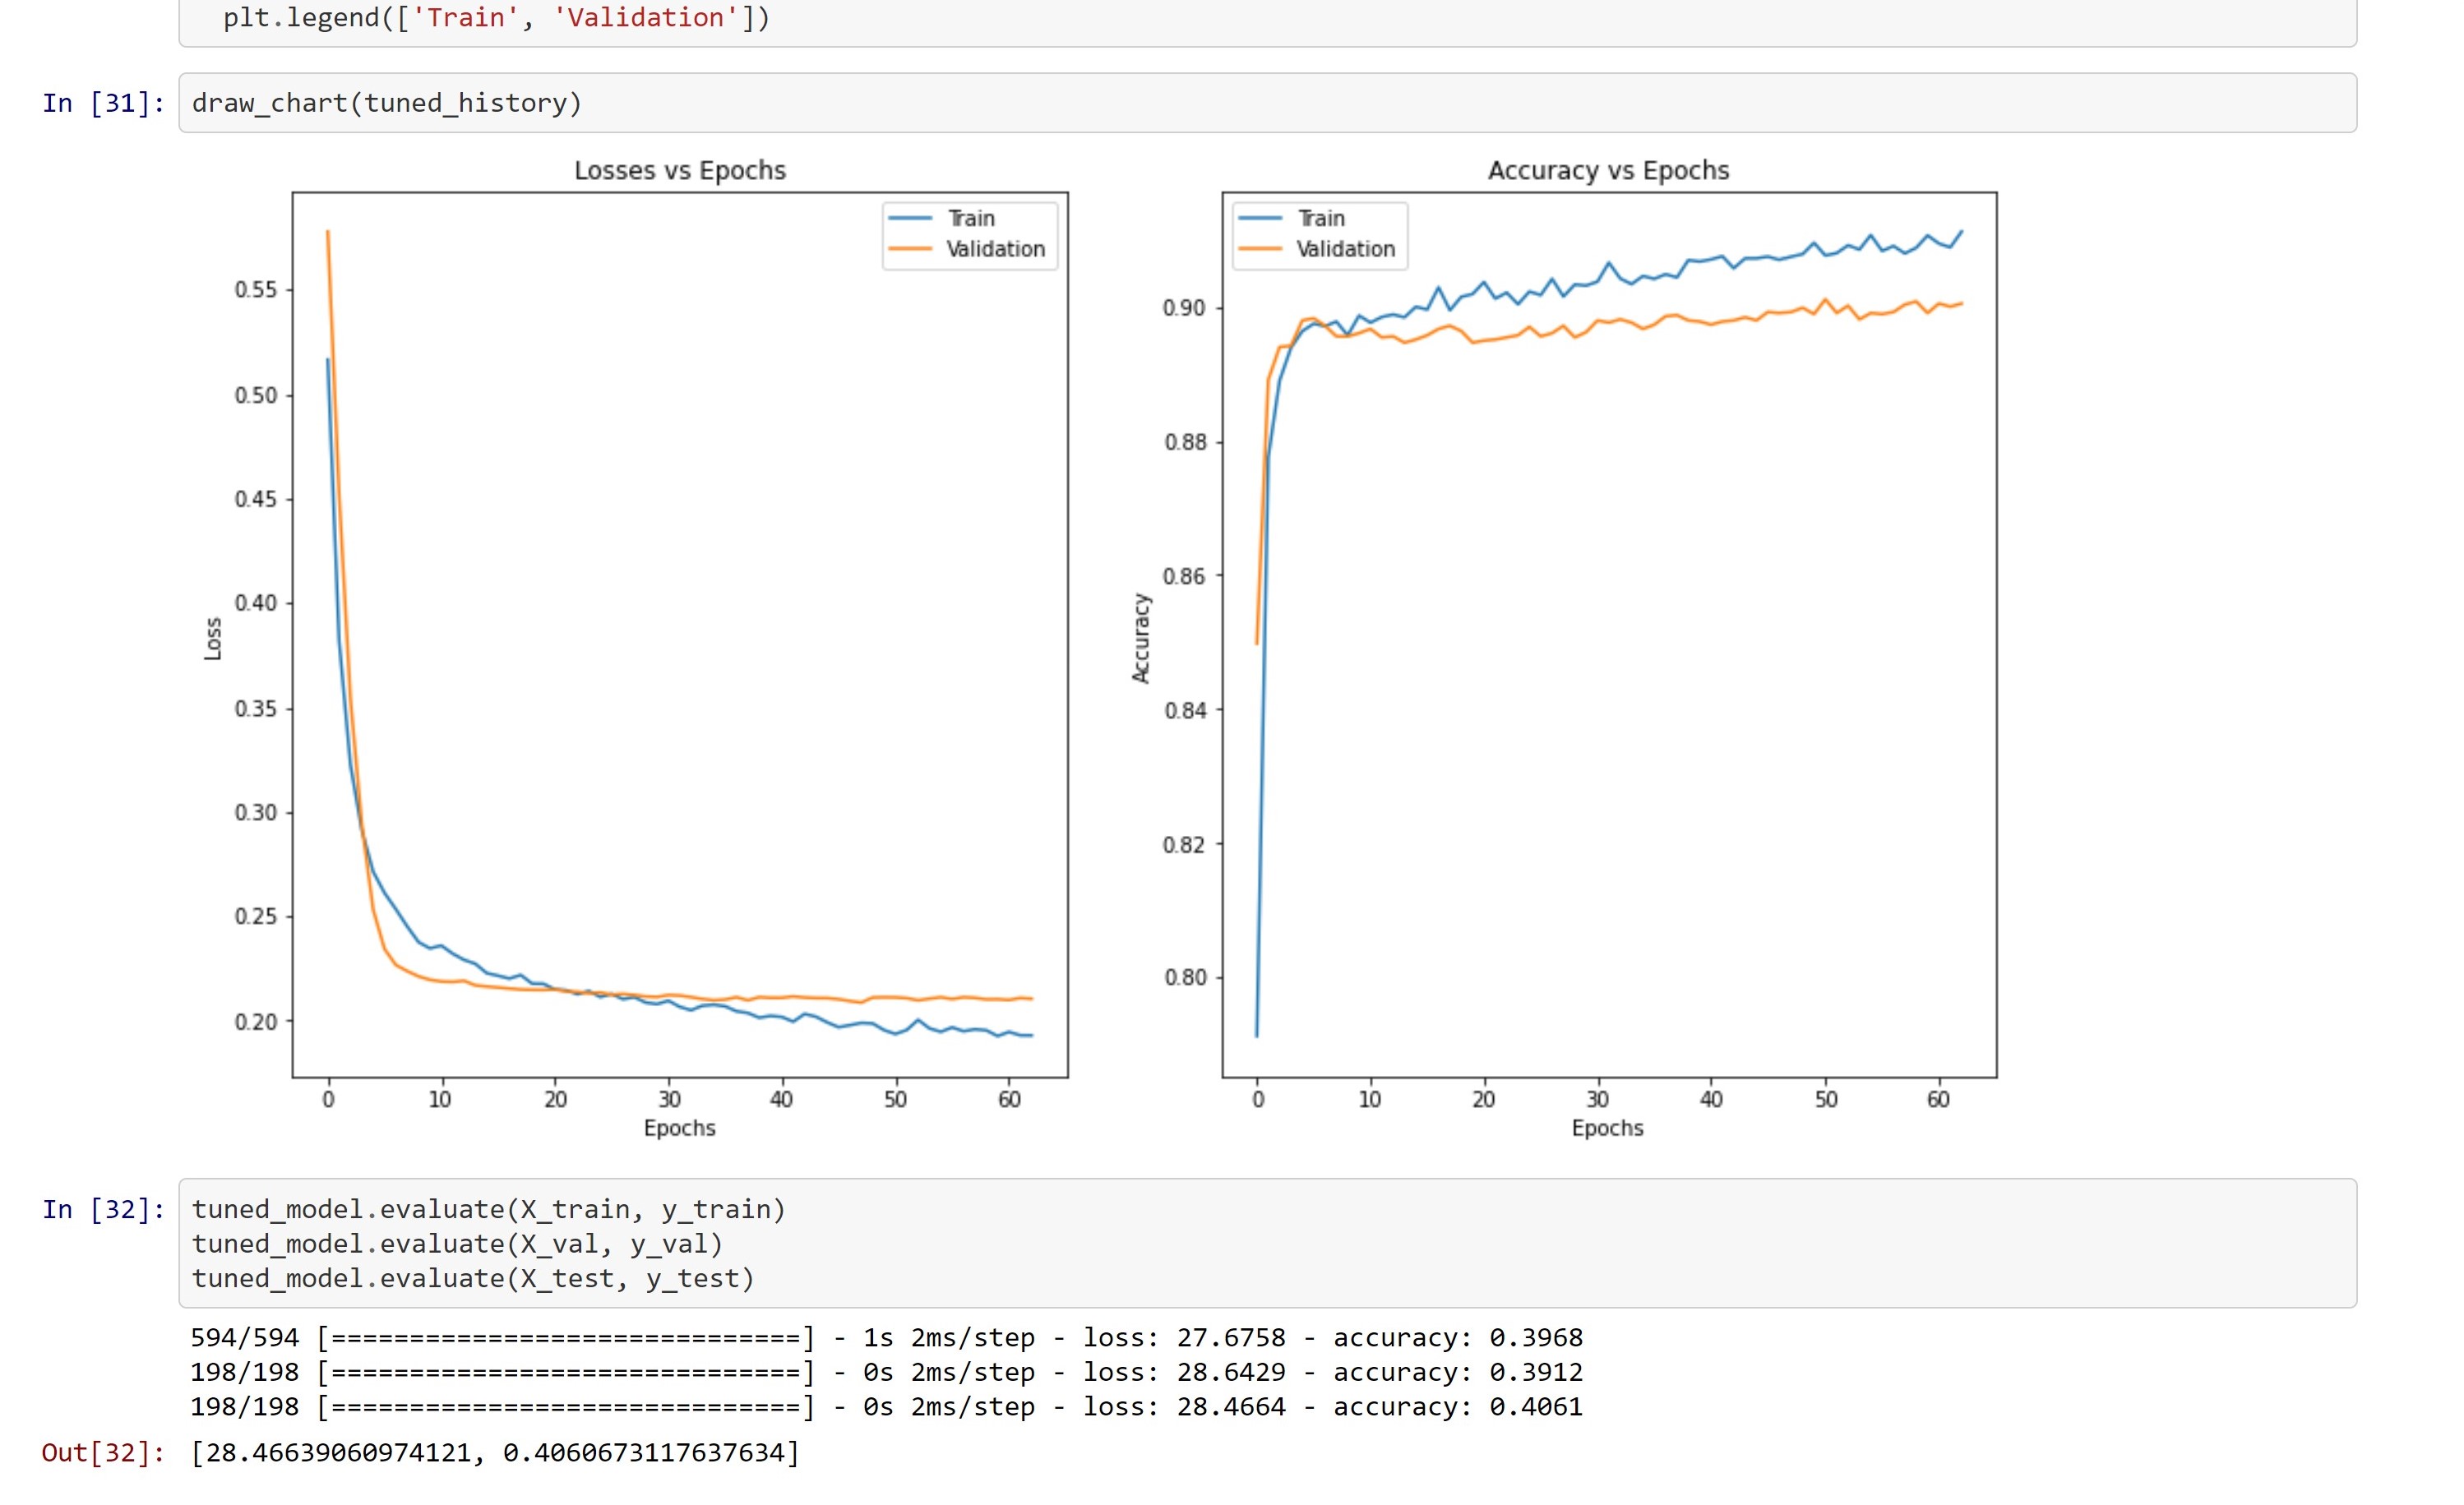The image size is (2464, 1505).
Task: Click Train label in accuracy chart legend
Action: point(1320,218)
